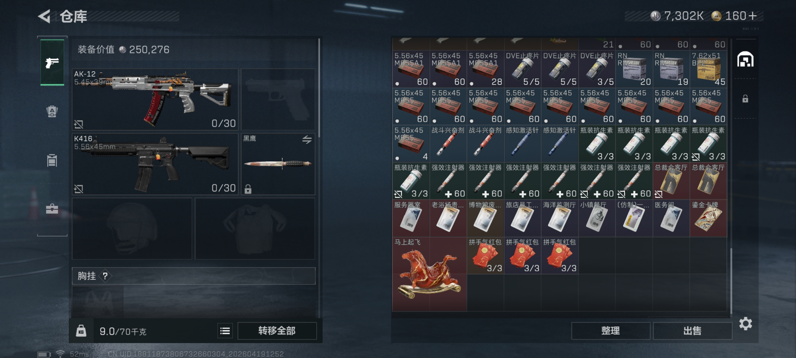
Task: Toggle the bind icon on AK-12 slot
Action: (78, 124)
